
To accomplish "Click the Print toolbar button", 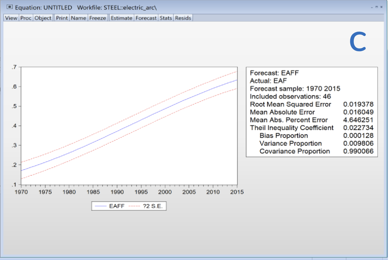I will 62,18.
